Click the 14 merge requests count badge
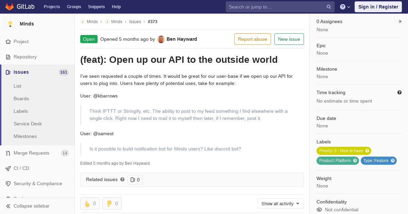This screenshot has height=214, width=408. tap(65, 153)
